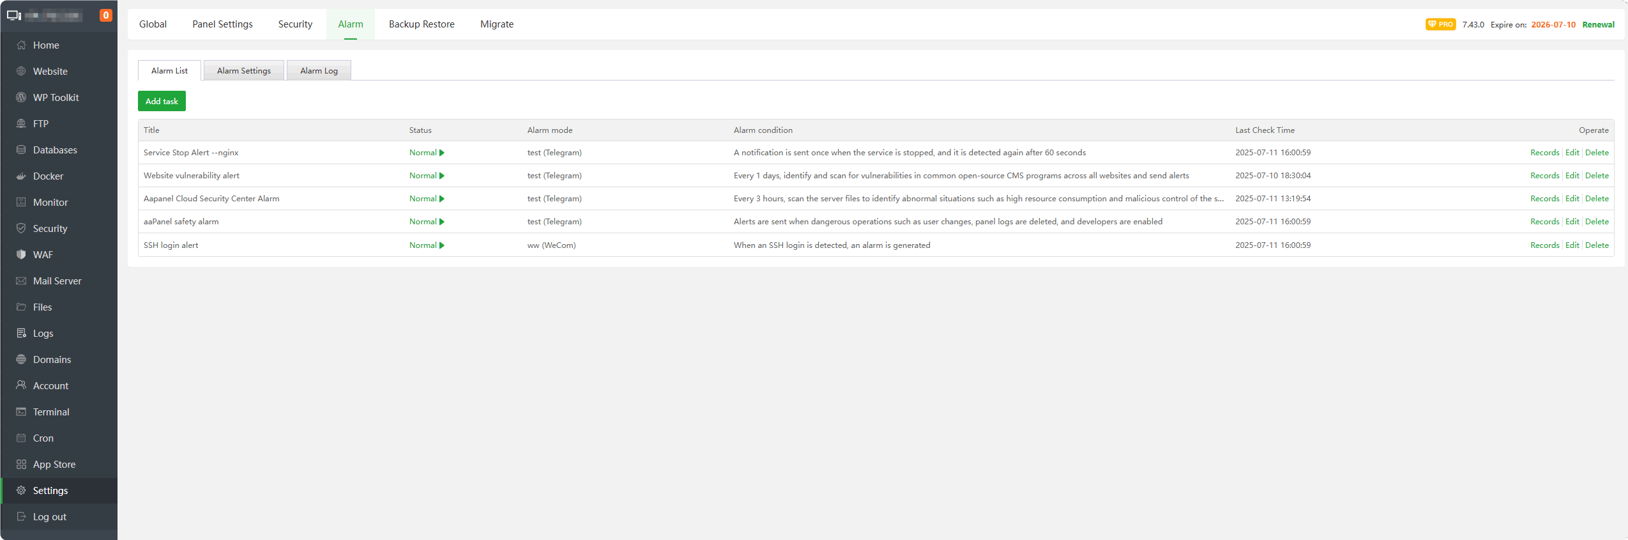Toggle status of Website vulnerability alert
The image size is (1628, 540).
(x=427, y=176)
